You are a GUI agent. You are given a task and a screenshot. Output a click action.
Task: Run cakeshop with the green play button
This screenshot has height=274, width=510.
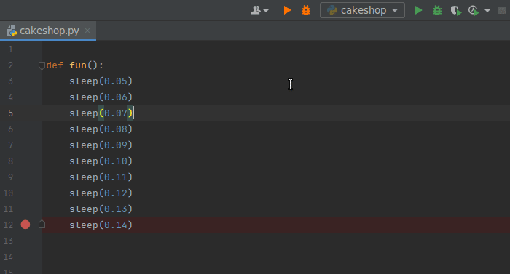pos(418,10)
